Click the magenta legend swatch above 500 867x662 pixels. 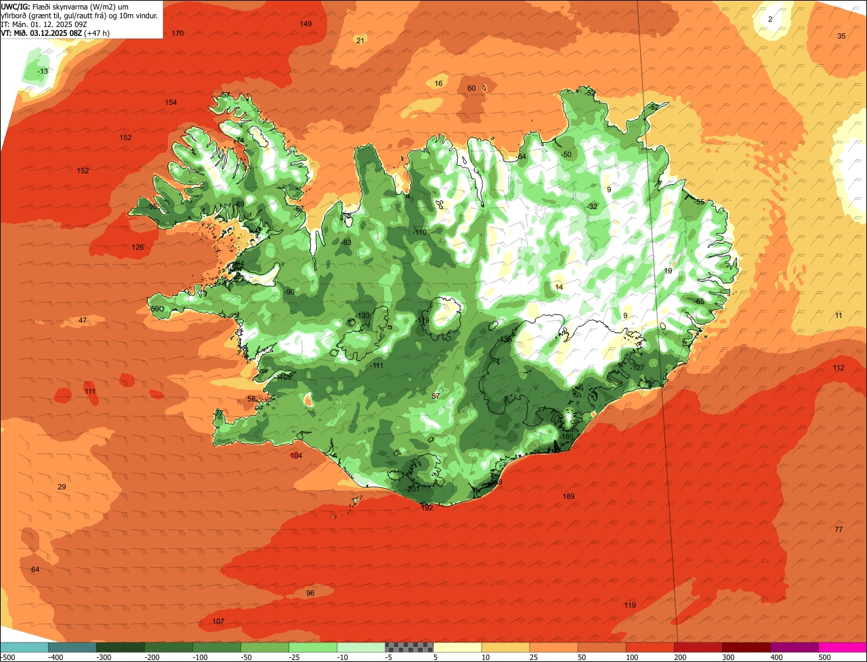pyautogui.click(x=843, y=647)
